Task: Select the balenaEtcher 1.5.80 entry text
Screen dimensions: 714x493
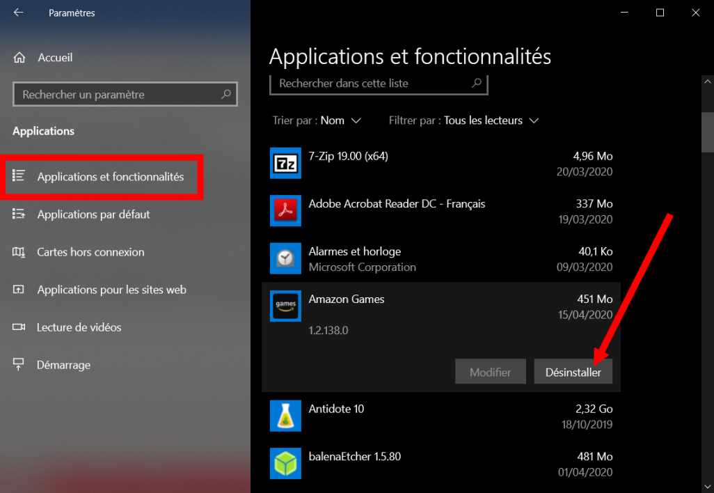Action: 355,457
